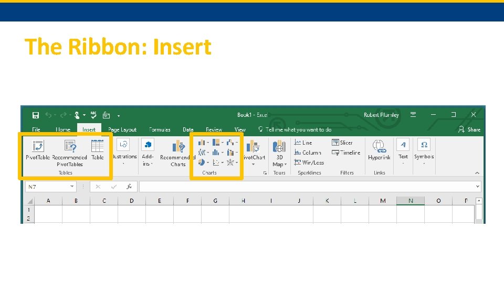504x283 pixels.
Task: Expand the Symbols group
Action: point(424,152)
